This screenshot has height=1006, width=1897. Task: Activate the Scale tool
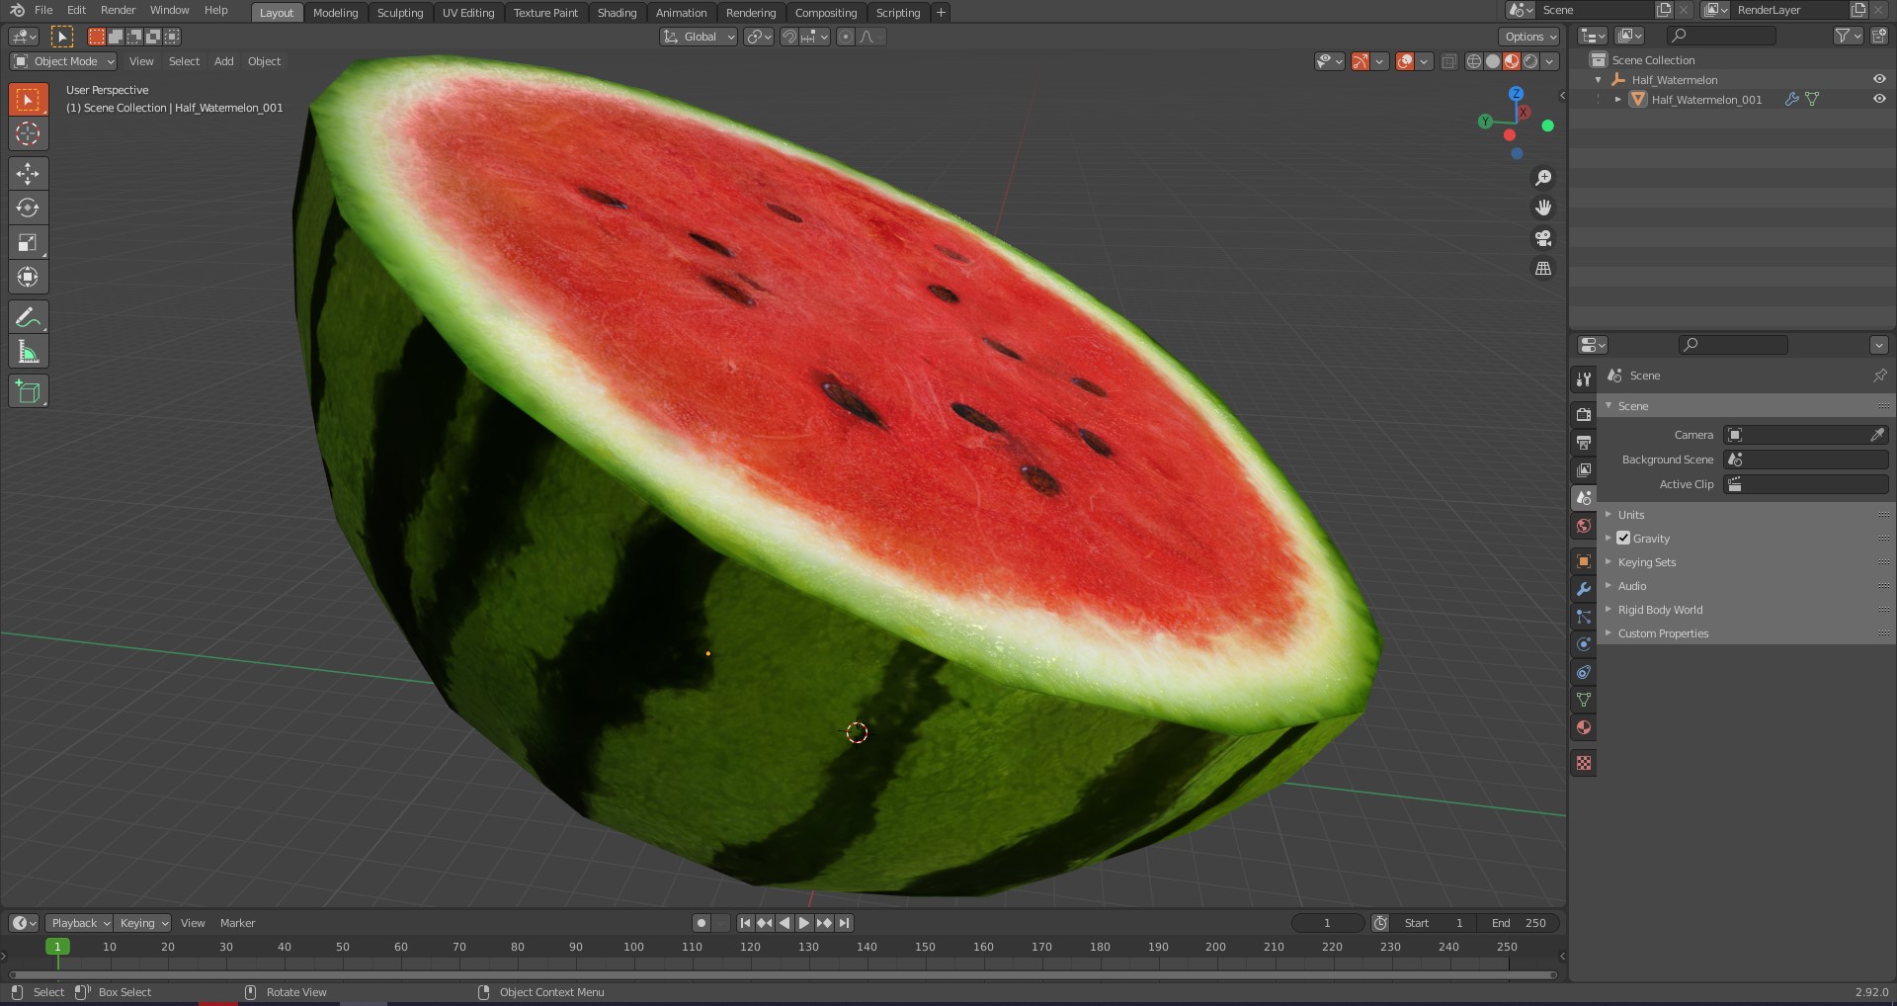pos(28,243)
